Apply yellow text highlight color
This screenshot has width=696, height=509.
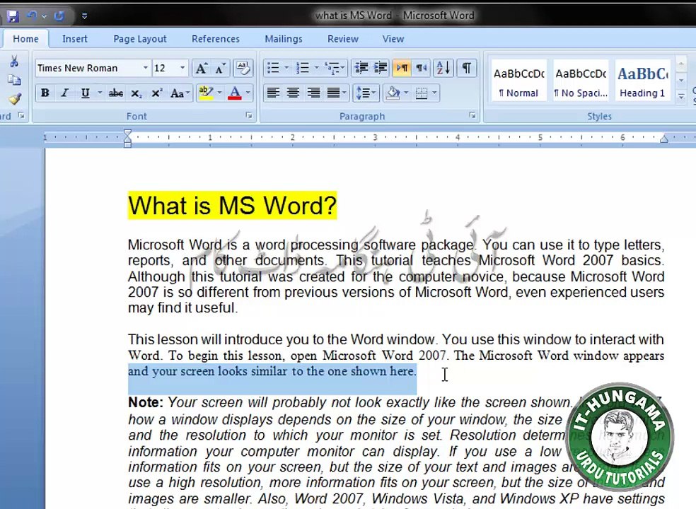coord(206,93)
